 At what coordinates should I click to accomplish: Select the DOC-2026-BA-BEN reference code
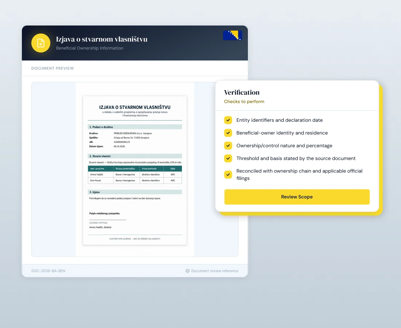pos(48,271)
